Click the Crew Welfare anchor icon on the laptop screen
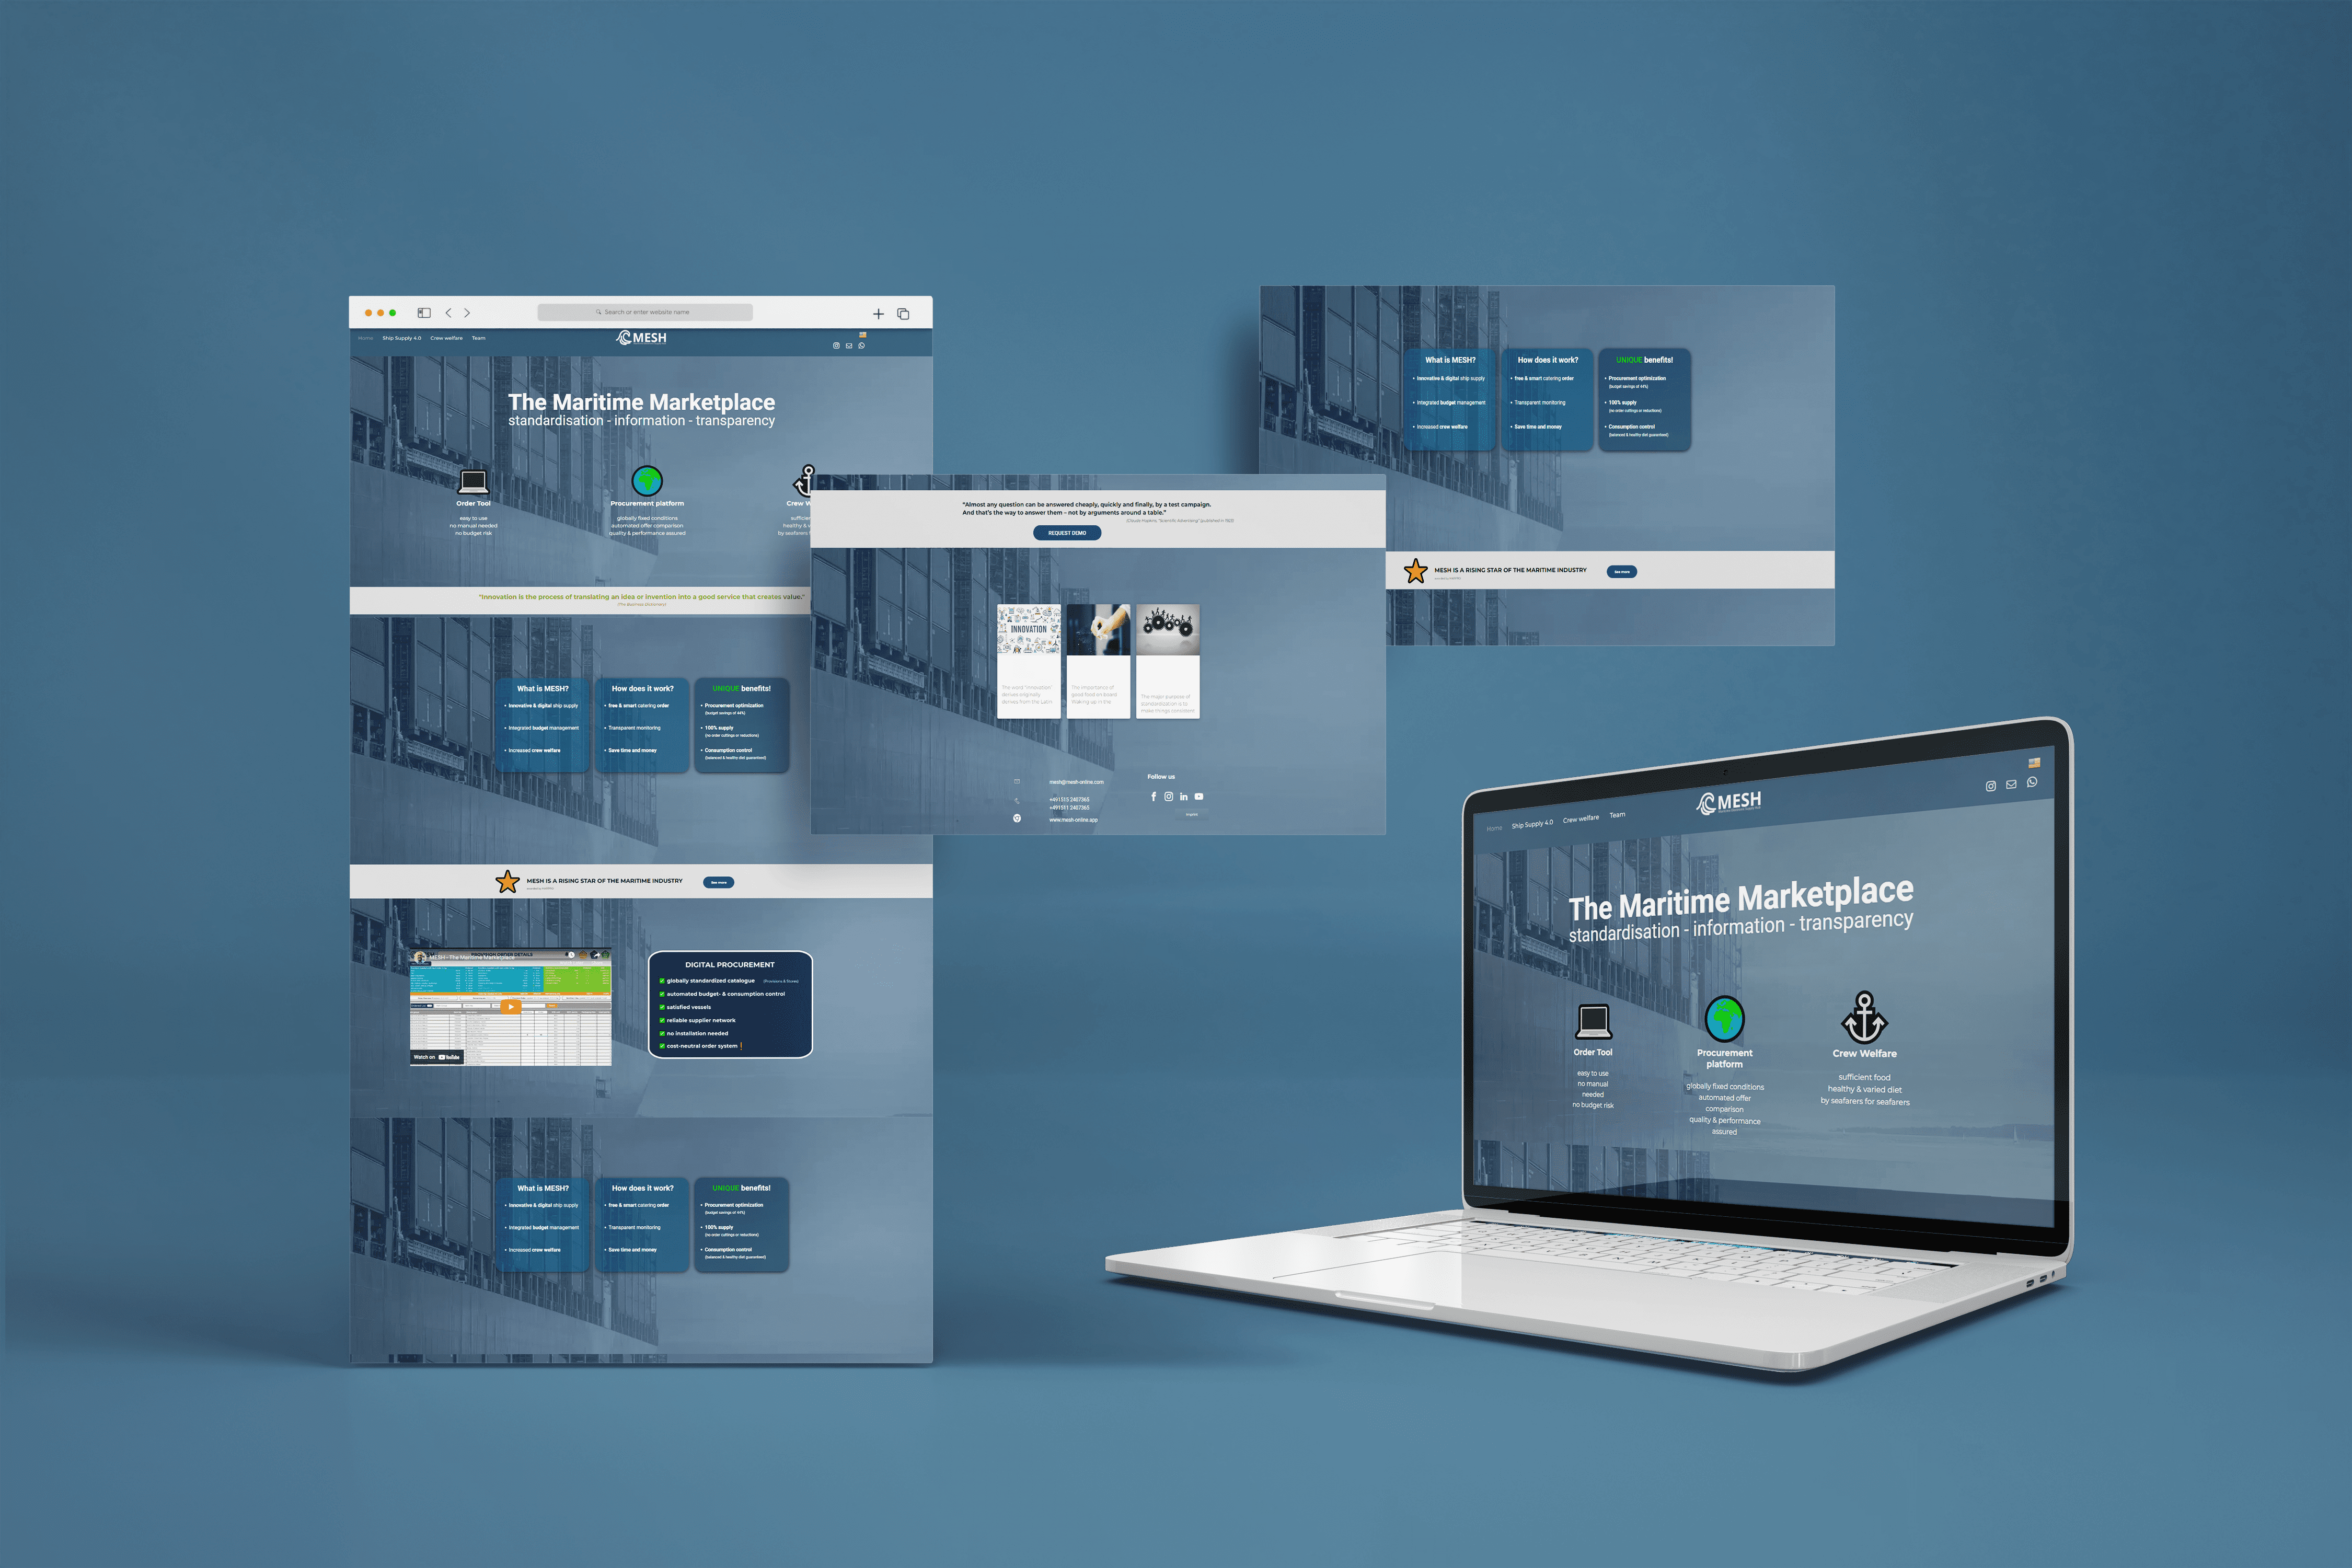Viewport: 2352px width, 1568px height. (x=1864, y=1018)
